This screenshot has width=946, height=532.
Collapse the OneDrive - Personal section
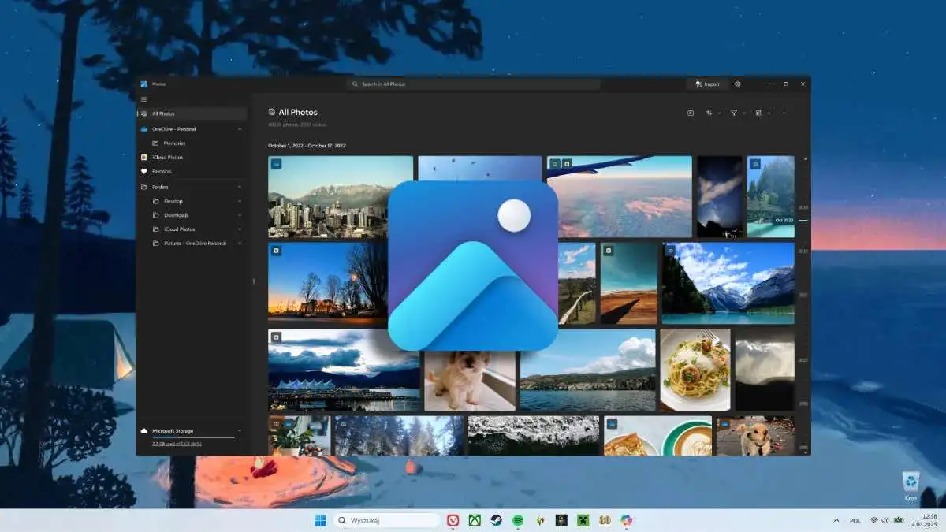(240, 128)
